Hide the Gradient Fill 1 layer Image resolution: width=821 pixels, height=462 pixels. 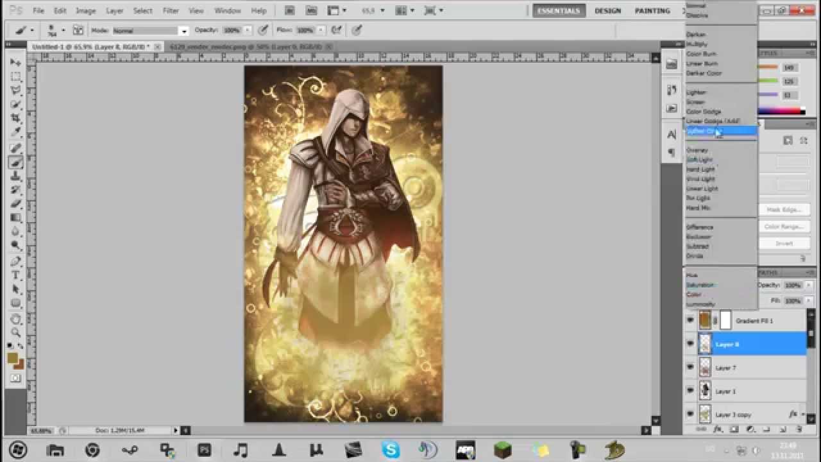coord(690,321)
